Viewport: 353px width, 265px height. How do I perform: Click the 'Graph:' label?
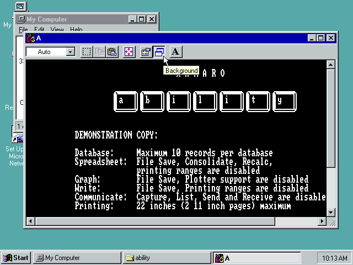(87, 179)
